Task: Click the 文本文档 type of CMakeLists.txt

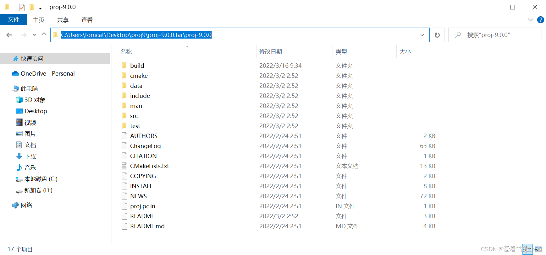Action: coord(347,166)
